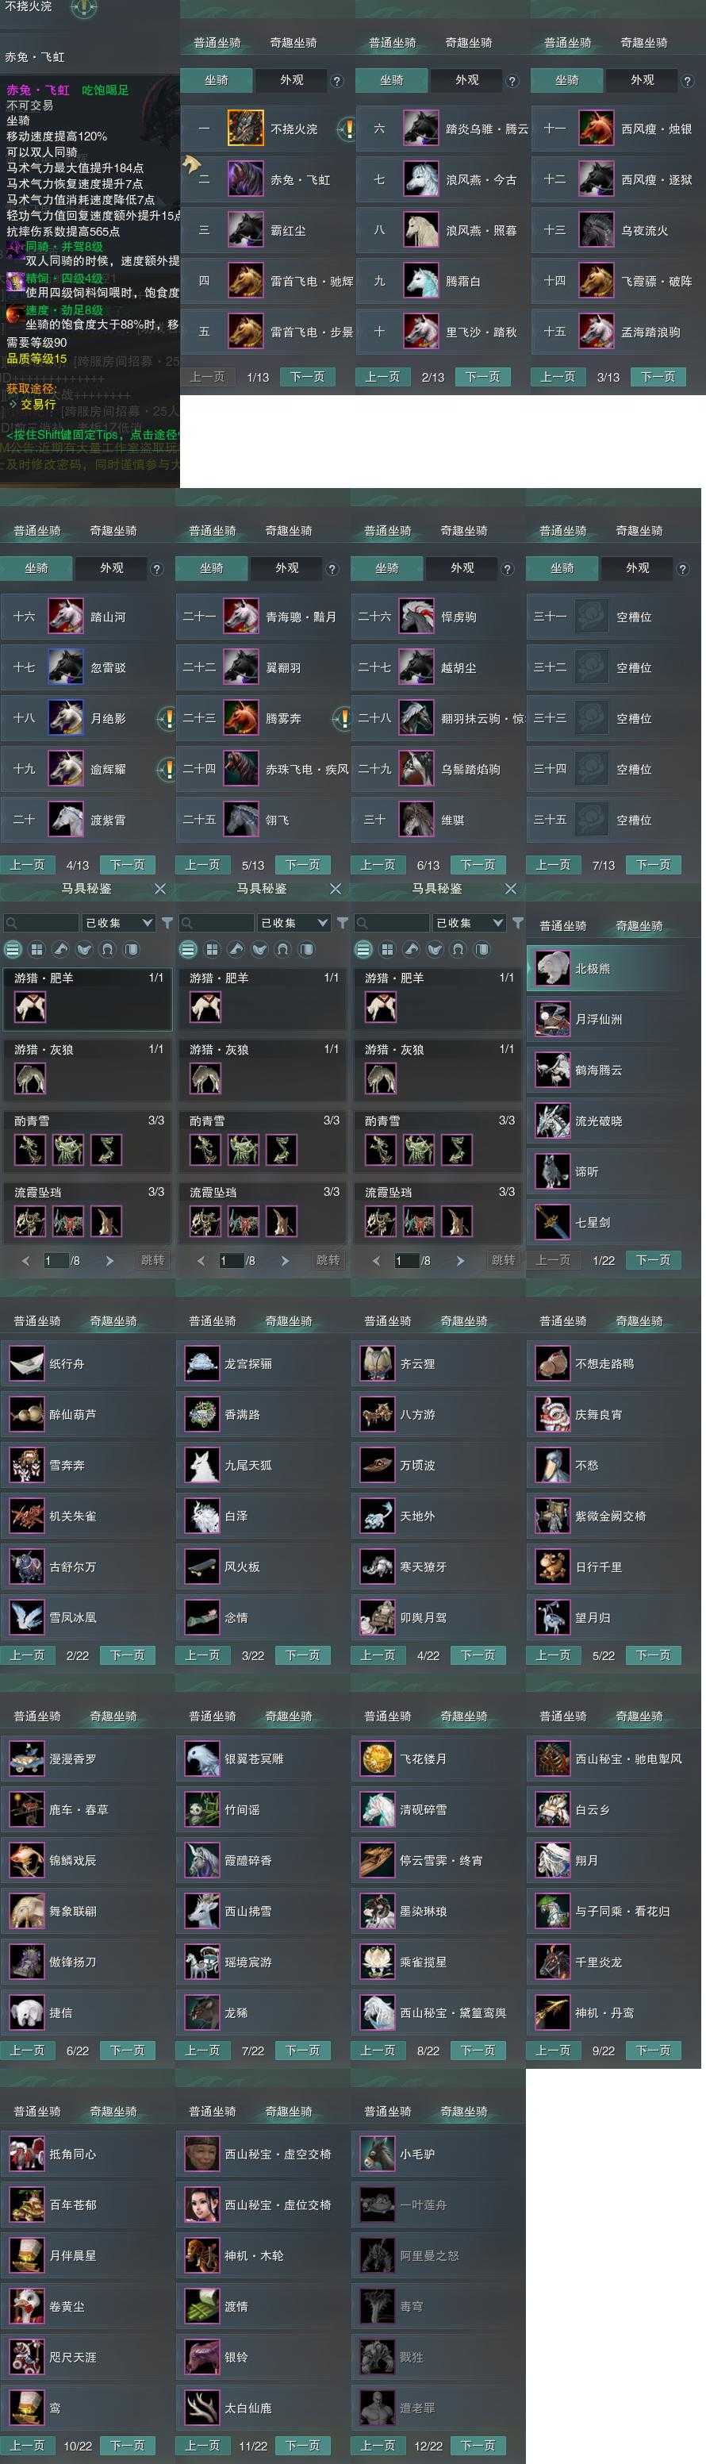This screenshot has height=2464, width=706.
Task: Expand the 已收集 dropdown in rightmost 马具秘鉴 panel
Action: (469, 923)
